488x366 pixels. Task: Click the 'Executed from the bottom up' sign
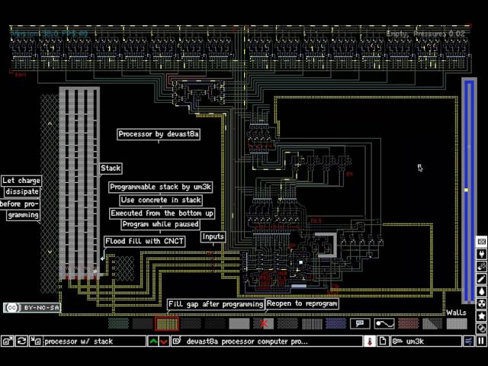162,213
